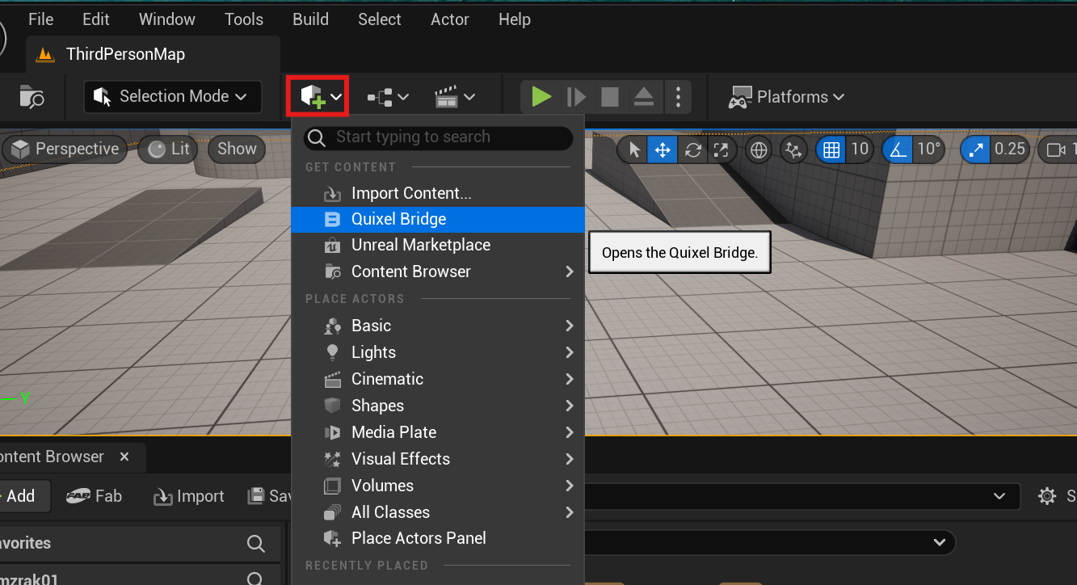Activate the Select objects arrow tool
The image size is (1077, 585).
point(634,149)
